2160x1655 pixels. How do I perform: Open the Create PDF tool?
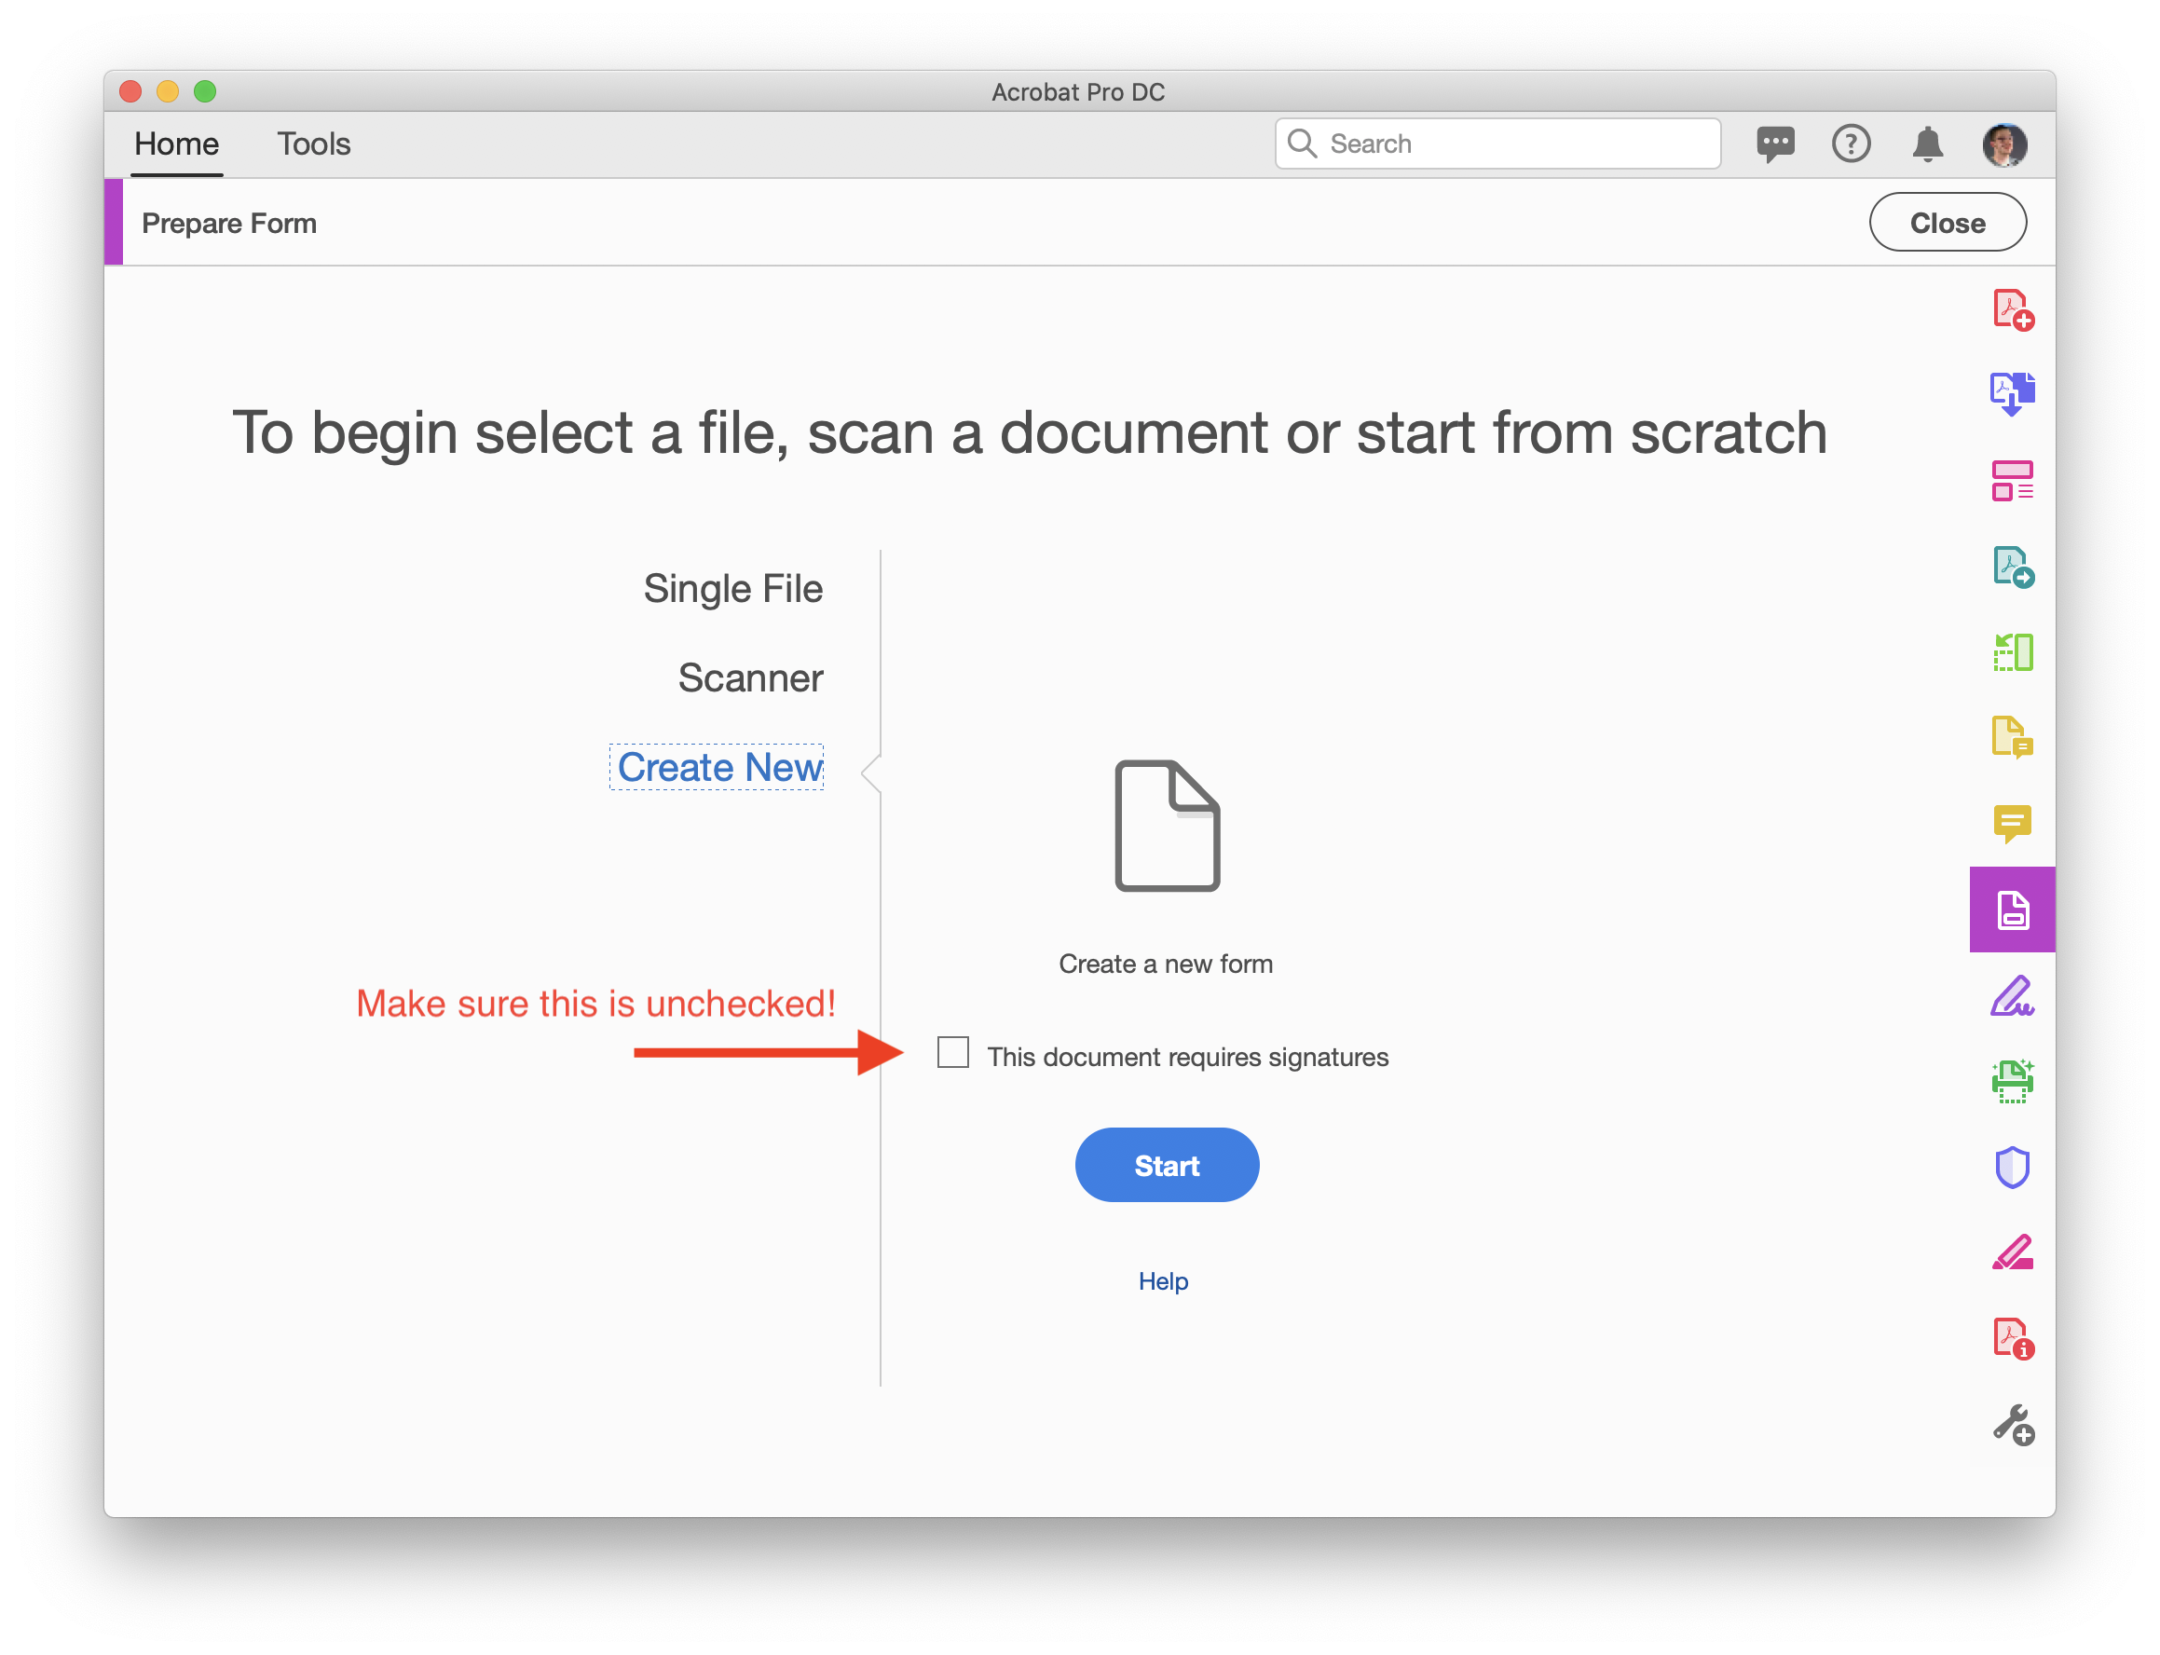2012,310
